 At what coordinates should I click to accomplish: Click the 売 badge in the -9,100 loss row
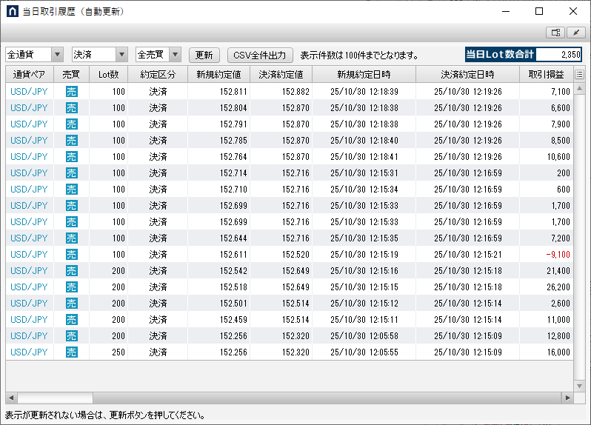71,255
